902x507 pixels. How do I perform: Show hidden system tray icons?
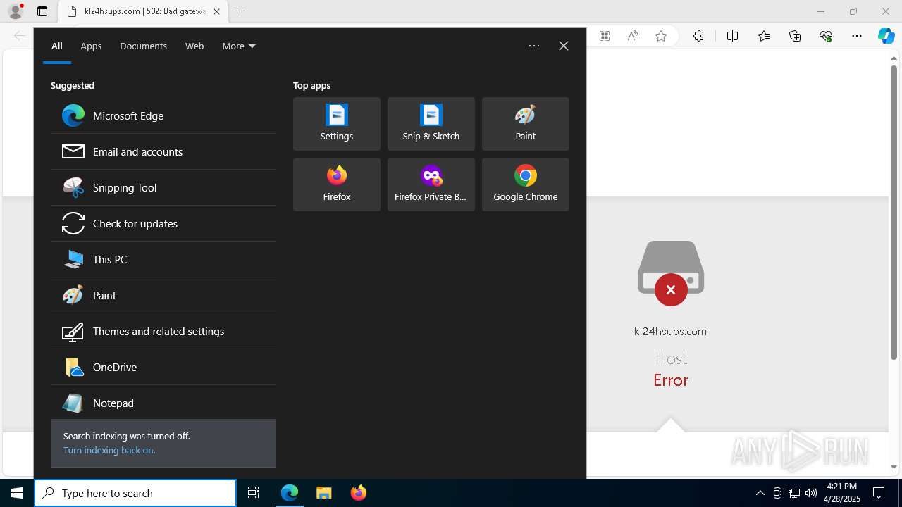(x=760, y=493)
